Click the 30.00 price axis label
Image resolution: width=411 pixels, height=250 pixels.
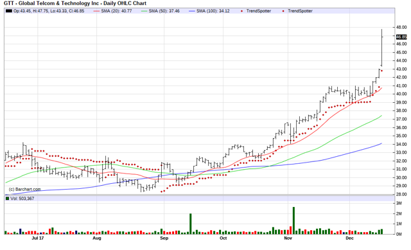pos(401,177)
